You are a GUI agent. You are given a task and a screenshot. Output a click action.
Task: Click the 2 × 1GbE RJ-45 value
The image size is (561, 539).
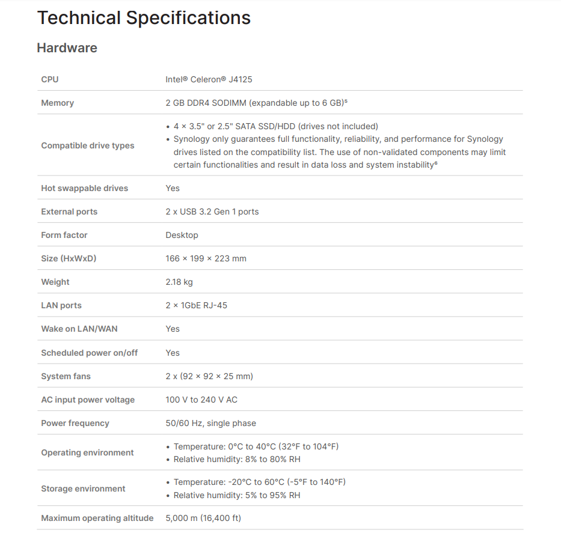click(197, 305)
